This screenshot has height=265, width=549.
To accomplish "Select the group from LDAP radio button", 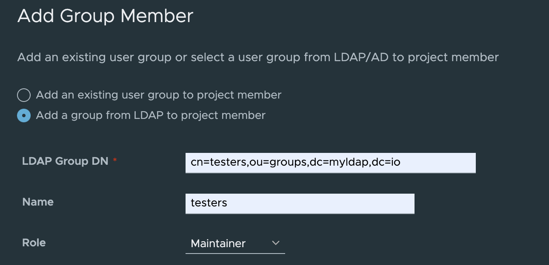I will tap(24, 116).
